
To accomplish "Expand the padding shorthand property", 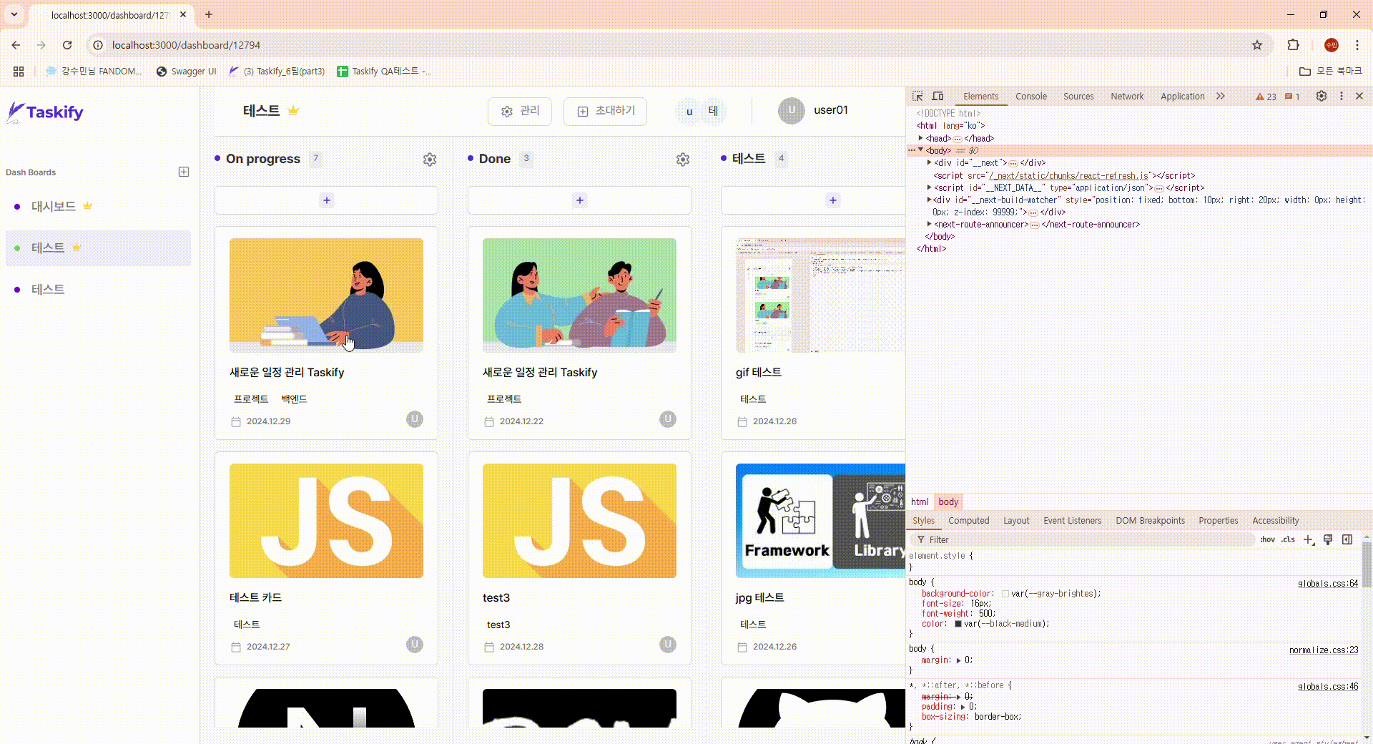I will click(963, 707).
